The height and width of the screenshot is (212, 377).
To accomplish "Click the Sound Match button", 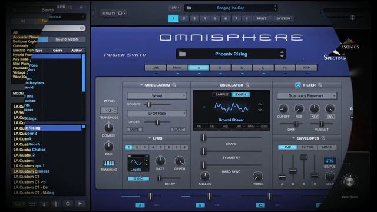I will 67,39.
